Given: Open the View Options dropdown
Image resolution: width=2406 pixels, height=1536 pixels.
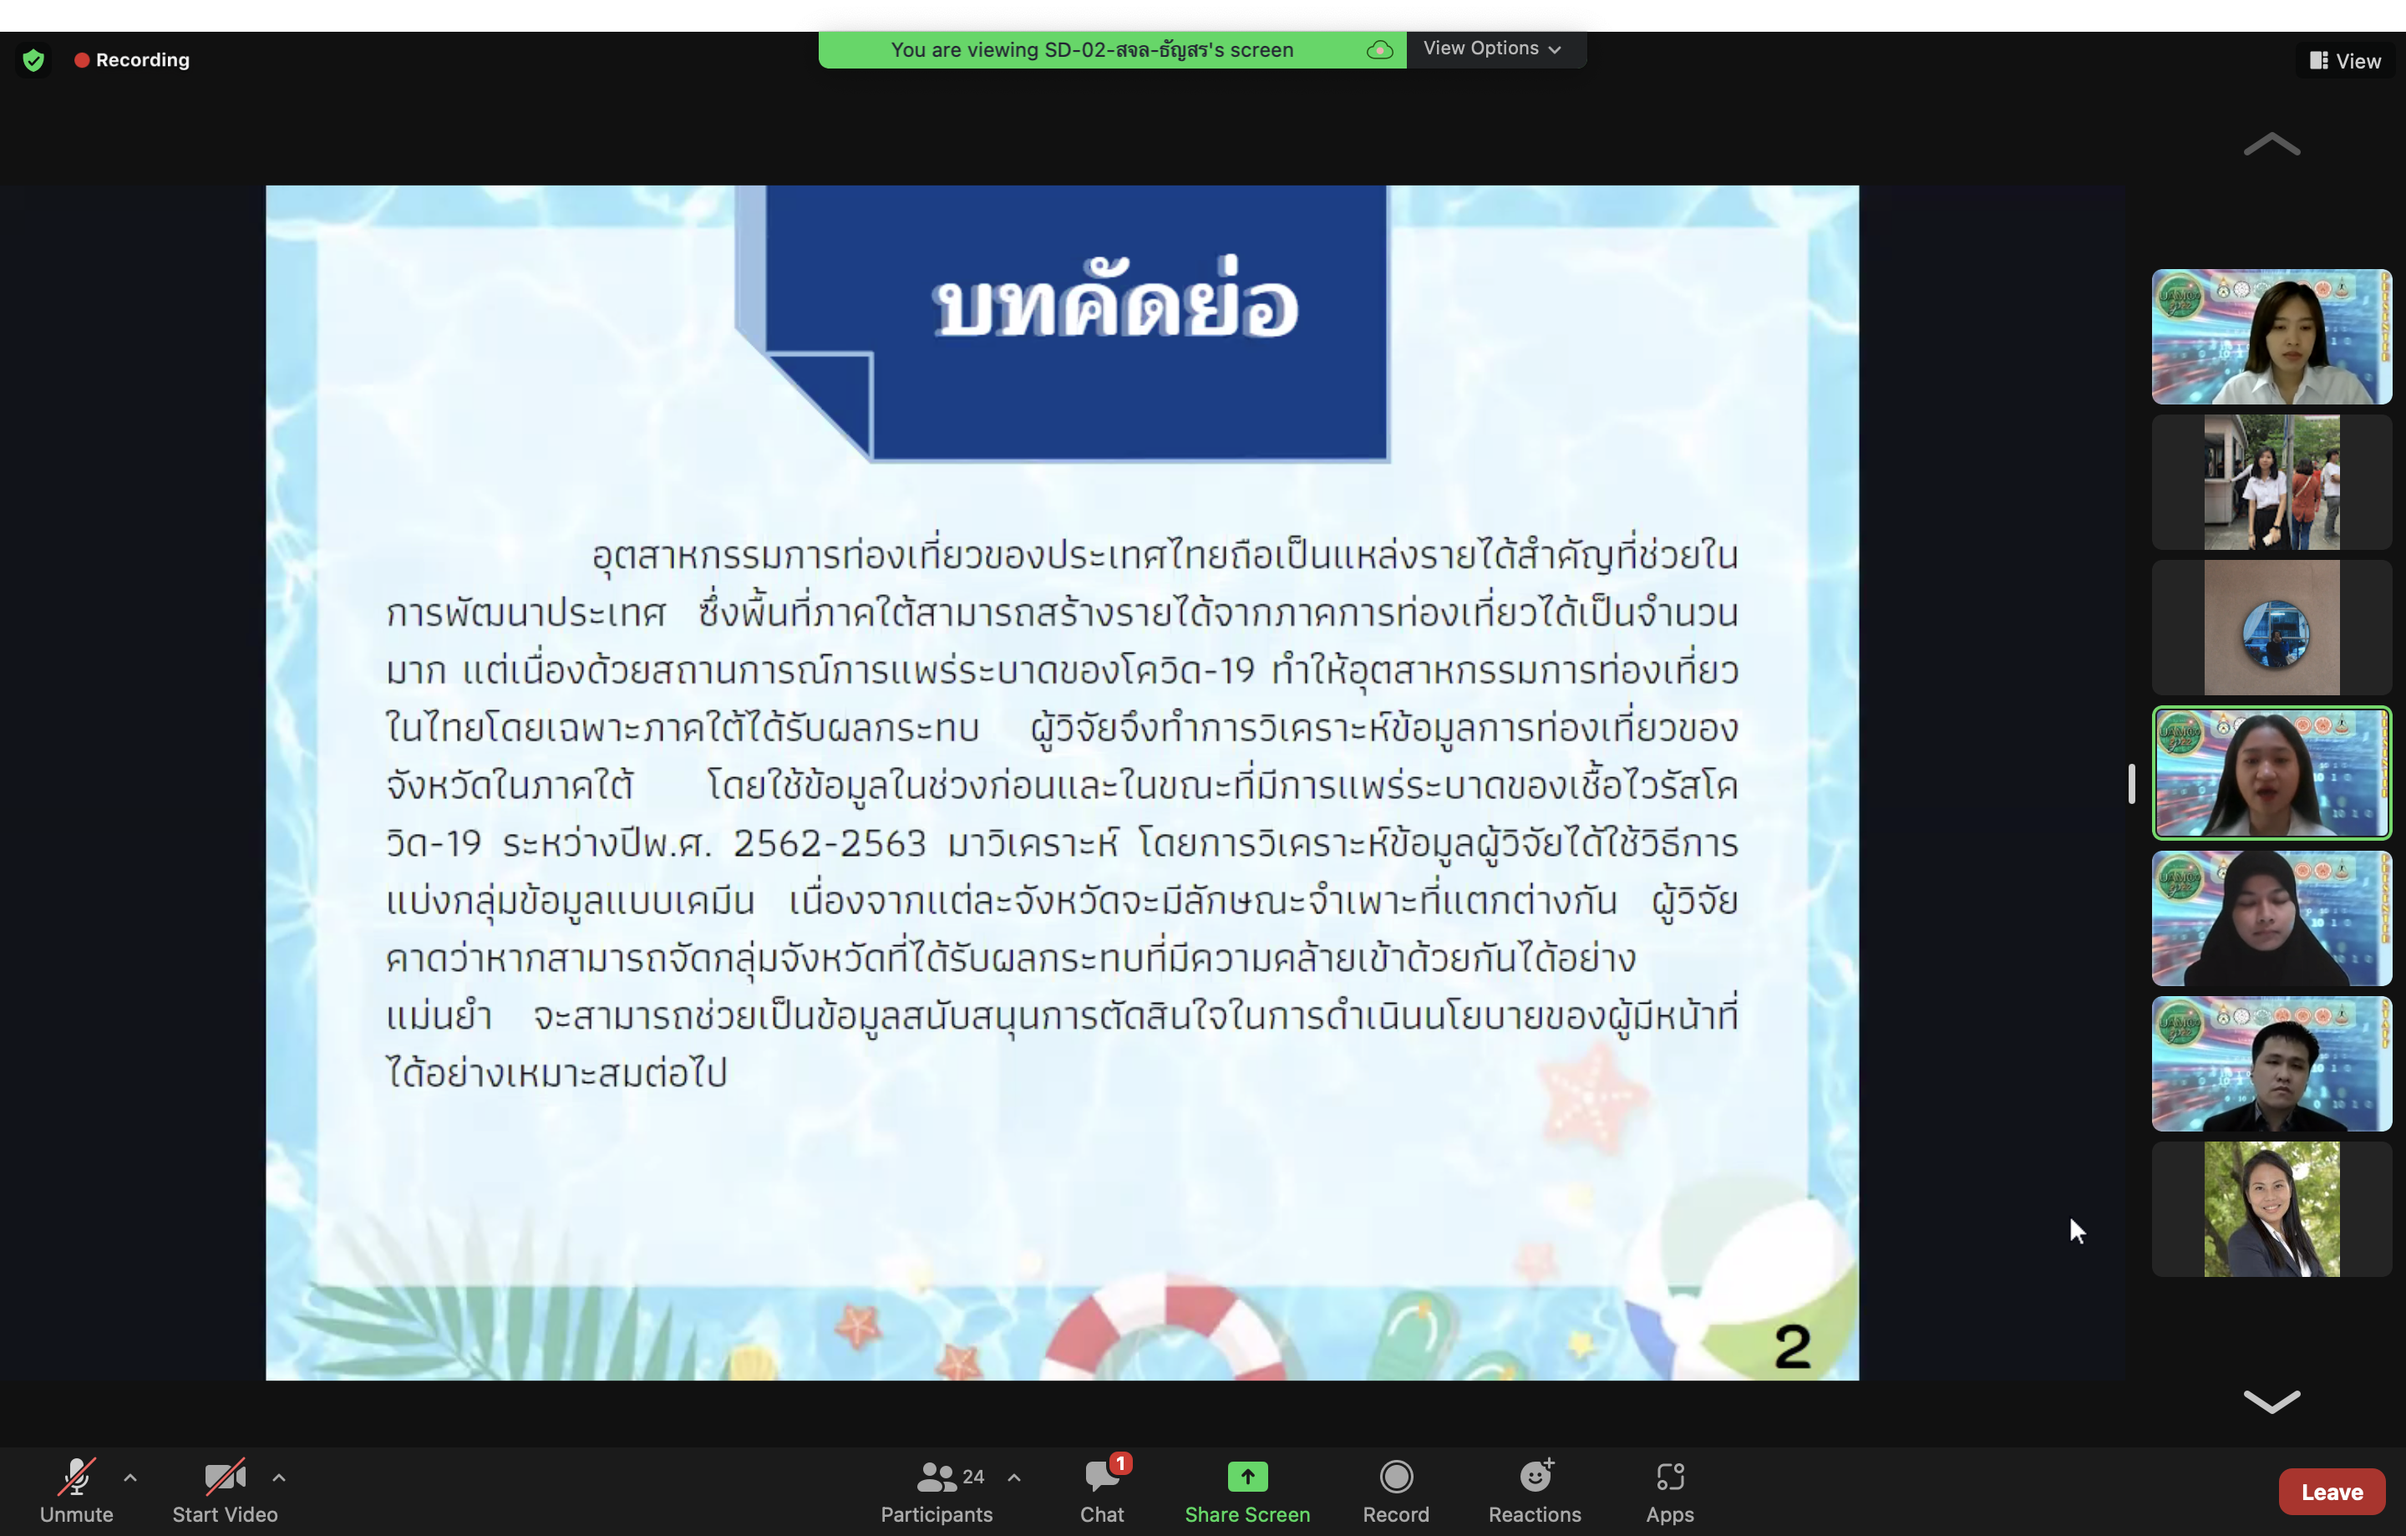Looking at the screenshot, I should pyautogui.click(x=1493, y=49).
